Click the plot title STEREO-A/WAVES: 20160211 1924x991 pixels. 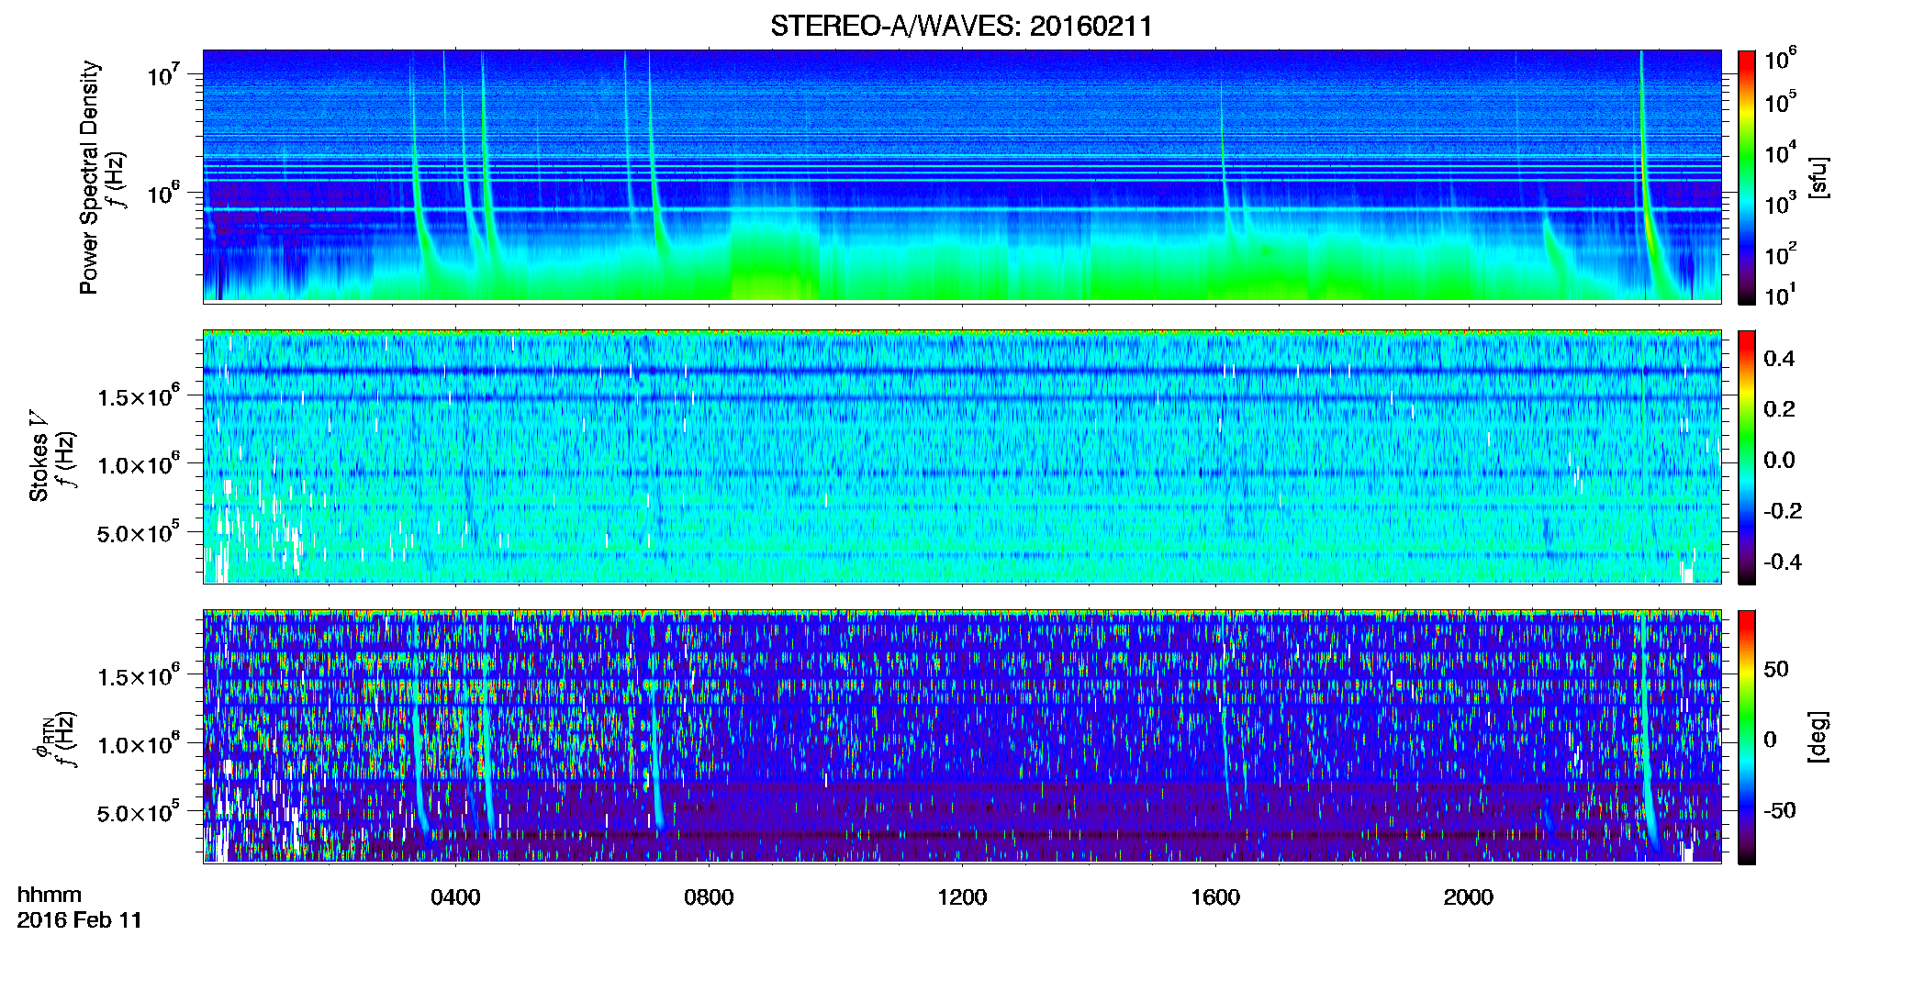[961, 26]
